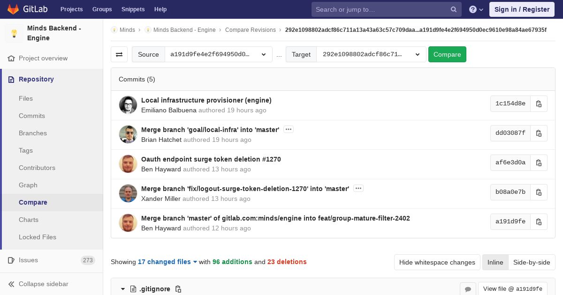The height and width of the screenshot is (295, 563).
Task: Click the green Compare button
Action: coord(447,54)
